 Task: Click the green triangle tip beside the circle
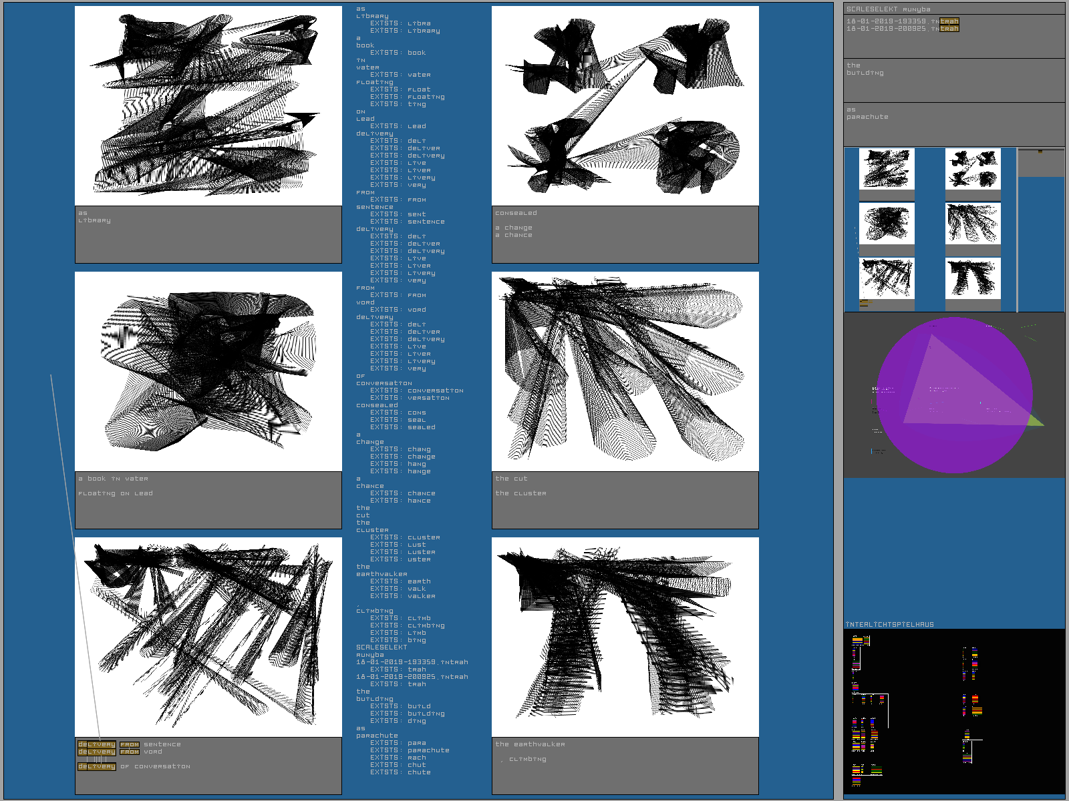point(1038,422)
